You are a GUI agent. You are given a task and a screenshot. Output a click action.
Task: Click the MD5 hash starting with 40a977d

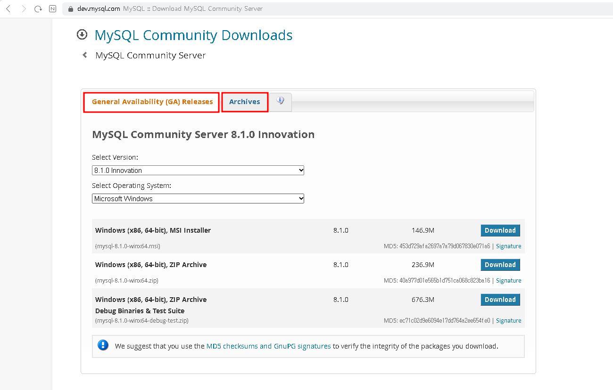click(x=445, y=280)
